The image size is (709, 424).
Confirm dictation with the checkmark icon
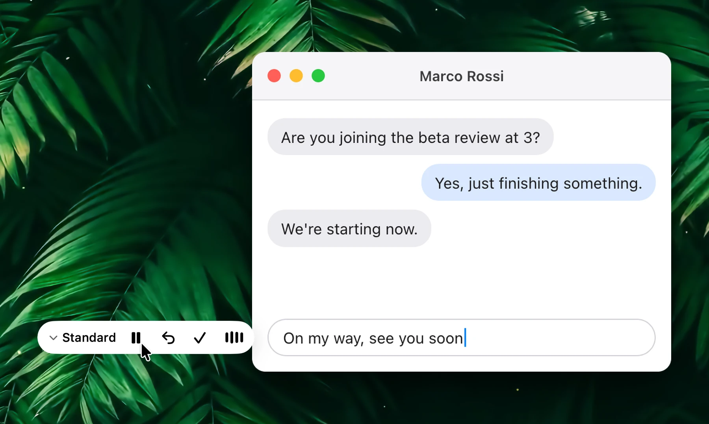click(x=200, y=337)
